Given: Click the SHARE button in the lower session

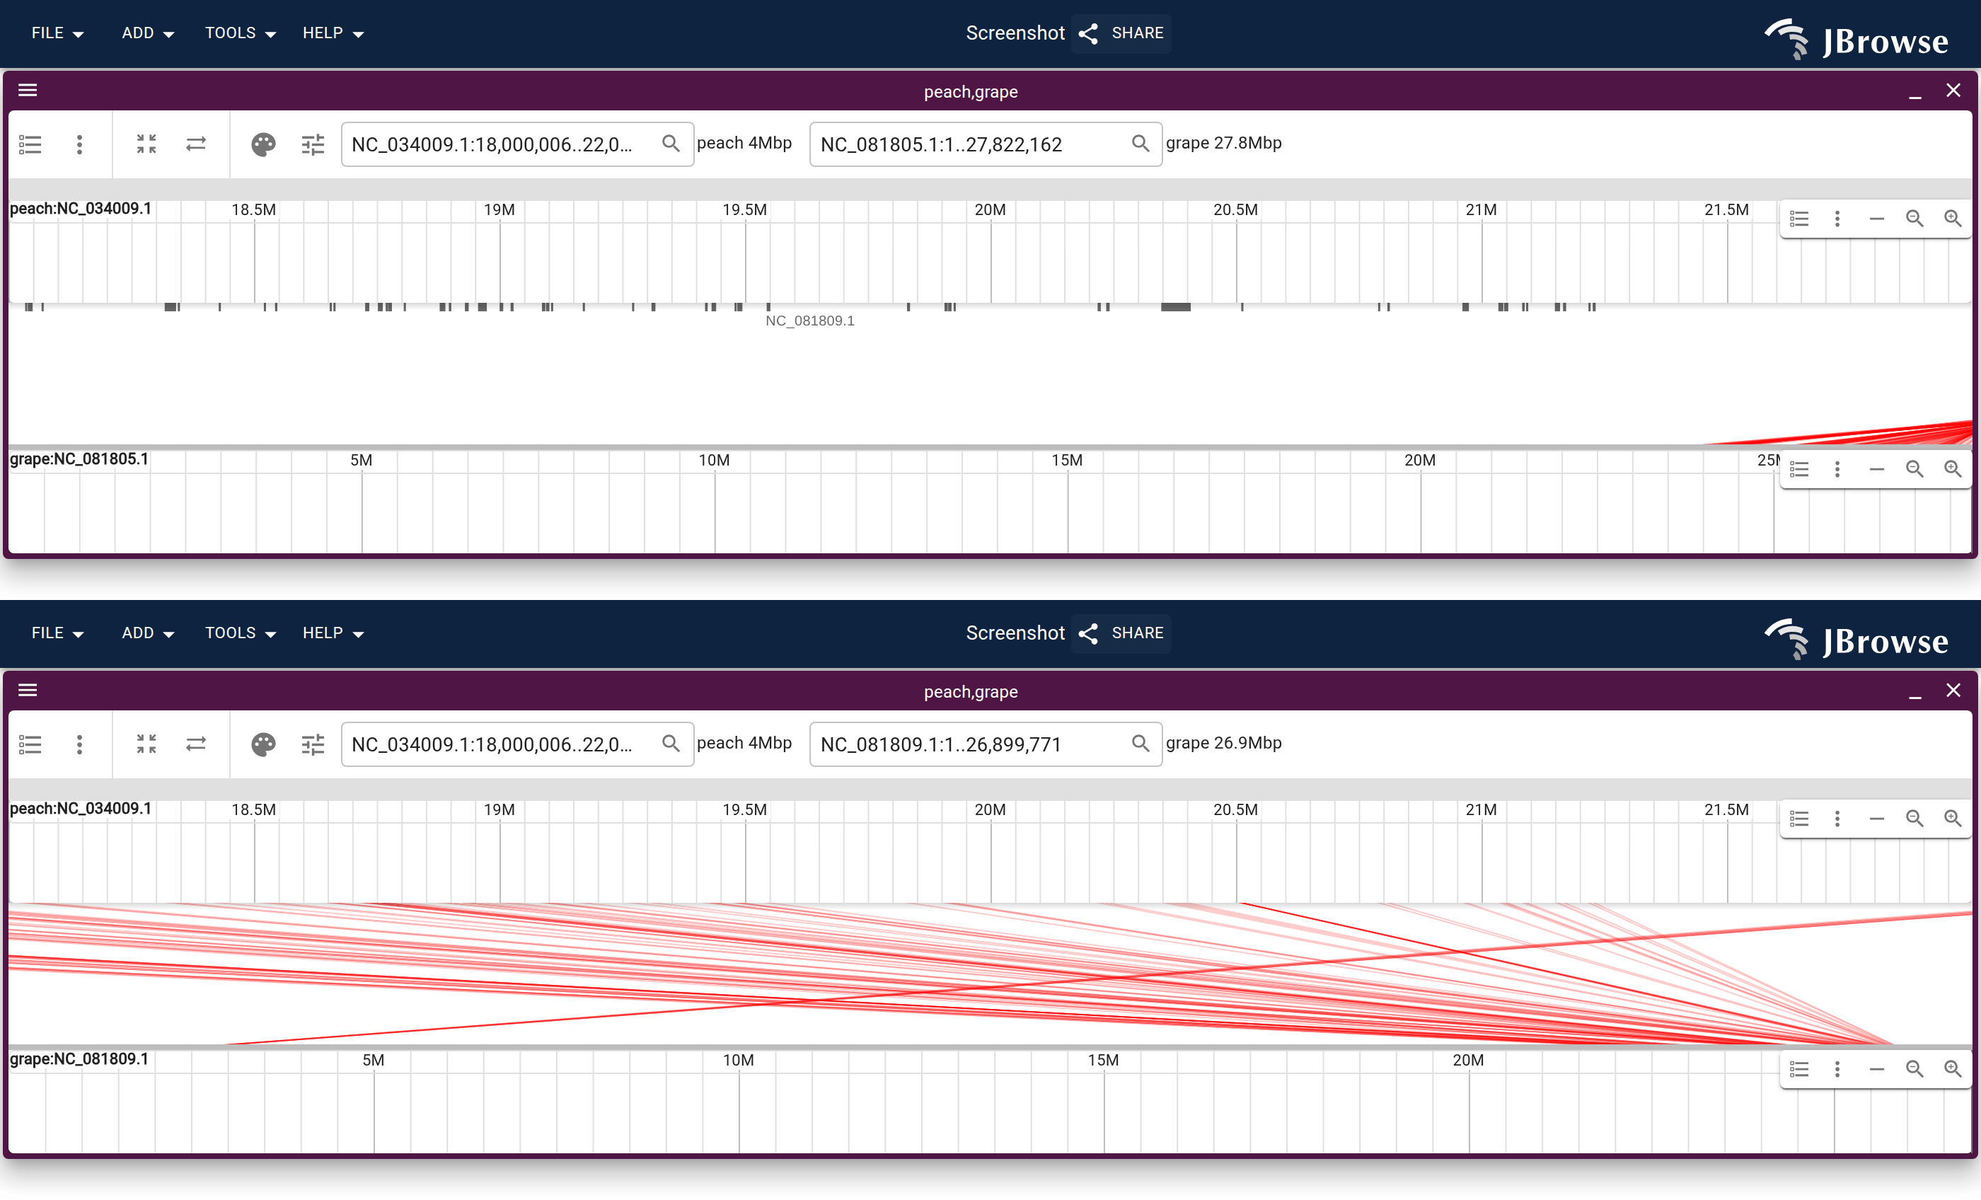Looking at the screenshot, I should point(1121,633).
